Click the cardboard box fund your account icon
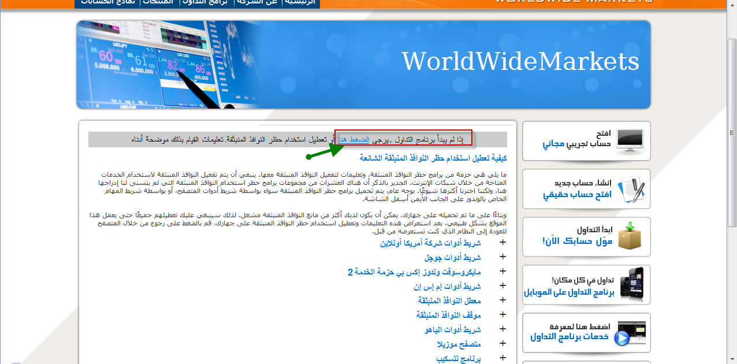Screen dimensions: 737x364 tap(630, 236)
